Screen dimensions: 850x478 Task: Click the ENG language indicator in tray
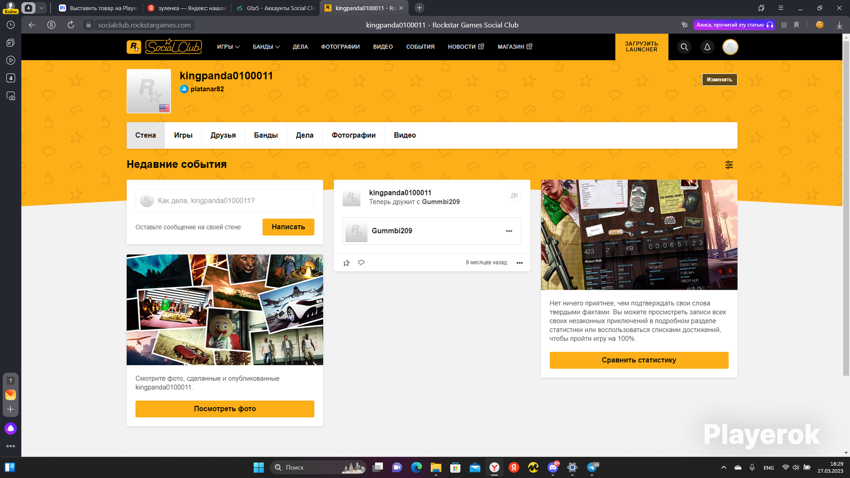(x=769, y=467)
